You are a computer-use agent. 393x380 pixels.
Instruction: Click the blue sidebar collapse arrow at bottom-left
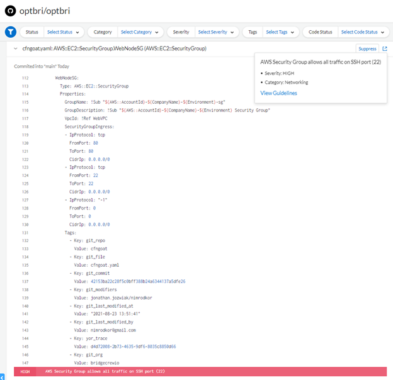click(x=2, y=376)
